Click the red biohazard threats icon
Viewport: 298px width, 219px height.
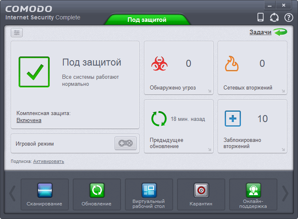coord(159,64)
